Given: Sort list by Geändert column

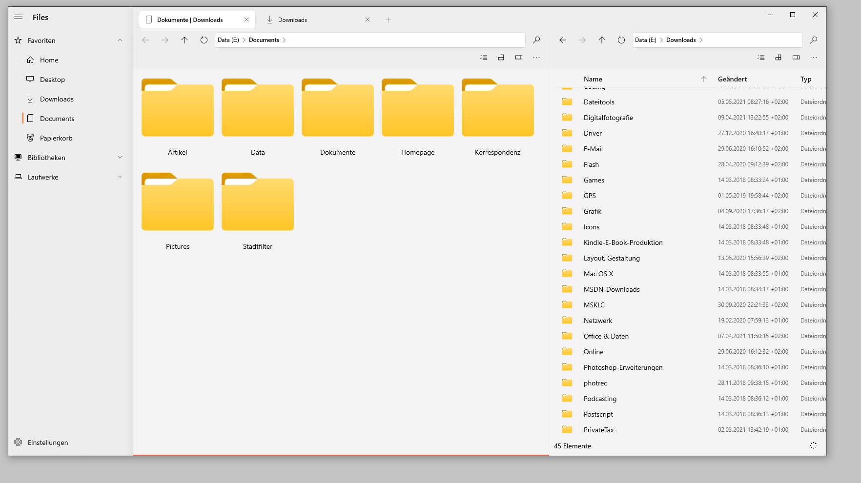Looking at the screenshot, I should coord(732,79).
